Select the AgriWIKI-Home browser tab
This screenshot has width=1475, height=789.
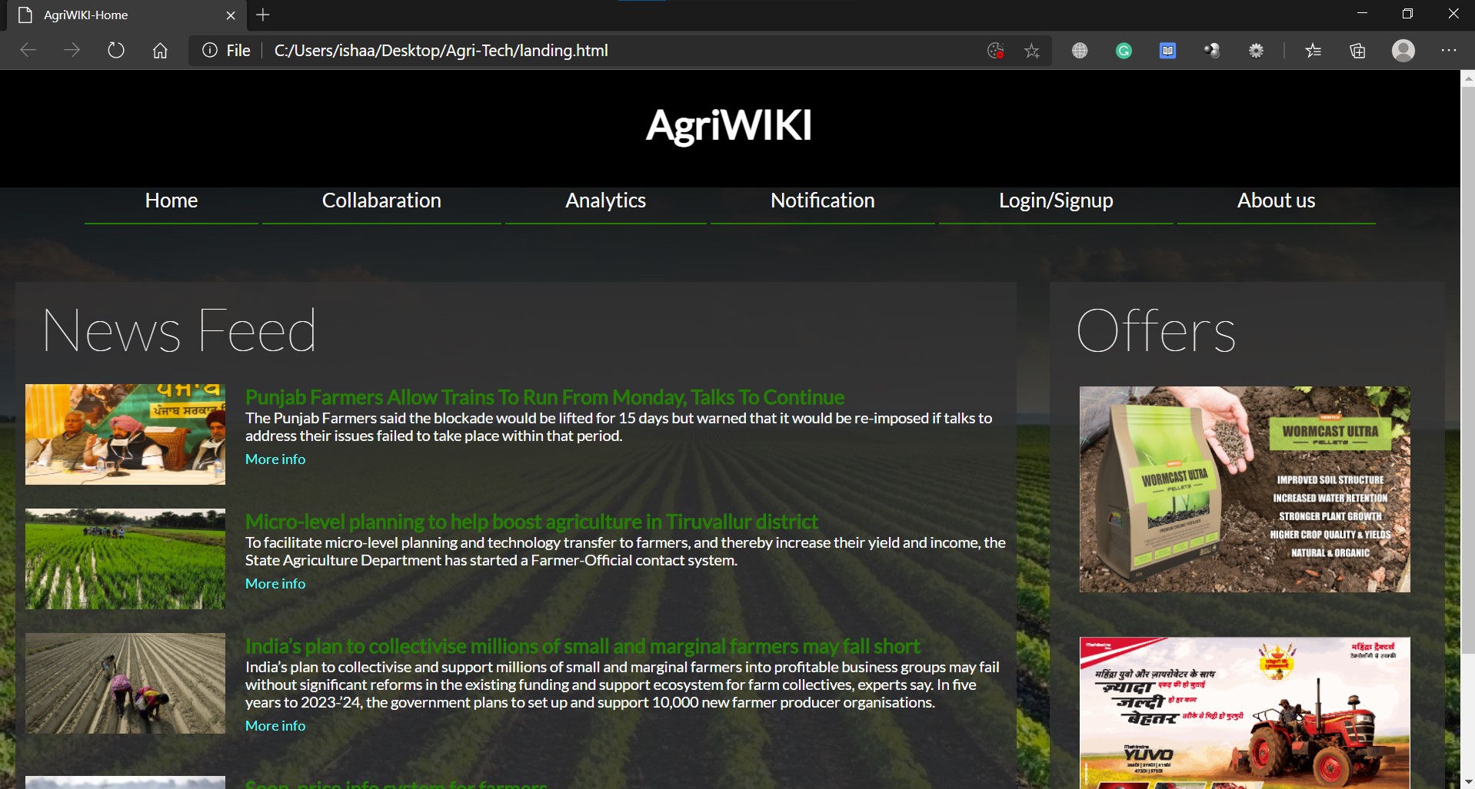point(127,15)
